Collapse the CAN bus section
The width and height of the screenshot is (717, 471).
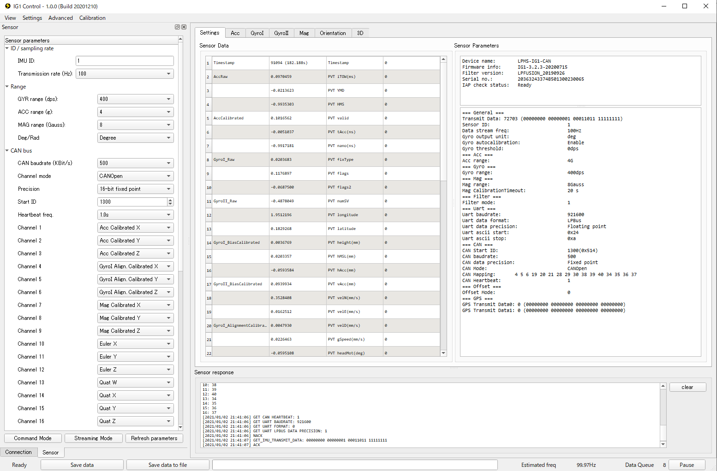pos(7,151)
